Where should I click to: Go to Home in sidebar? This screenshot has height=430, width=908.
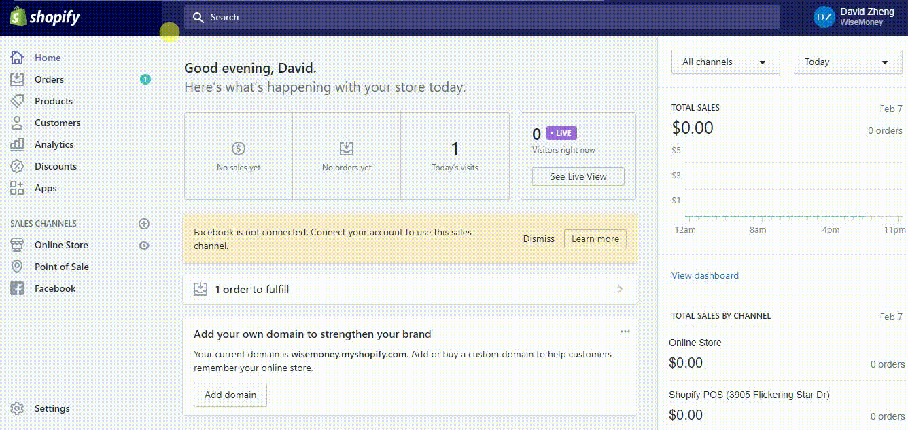48,58
